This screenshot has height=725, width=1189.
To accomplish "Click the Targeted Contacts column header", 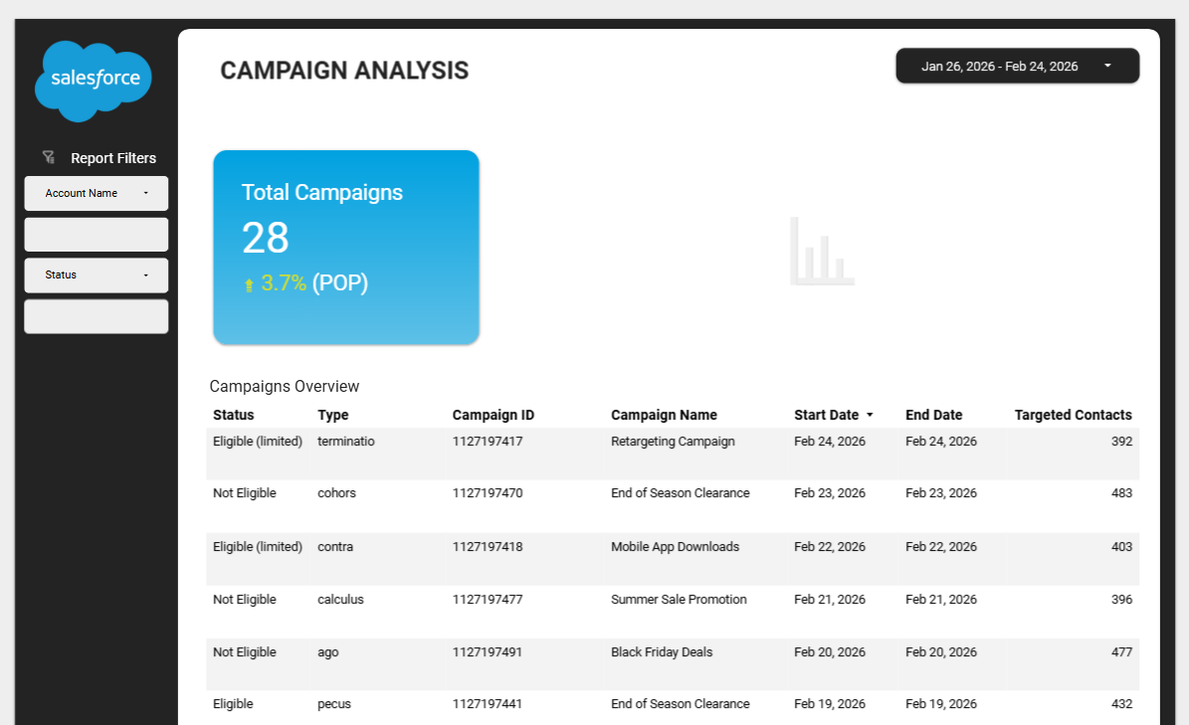I will pos(1073,415).
